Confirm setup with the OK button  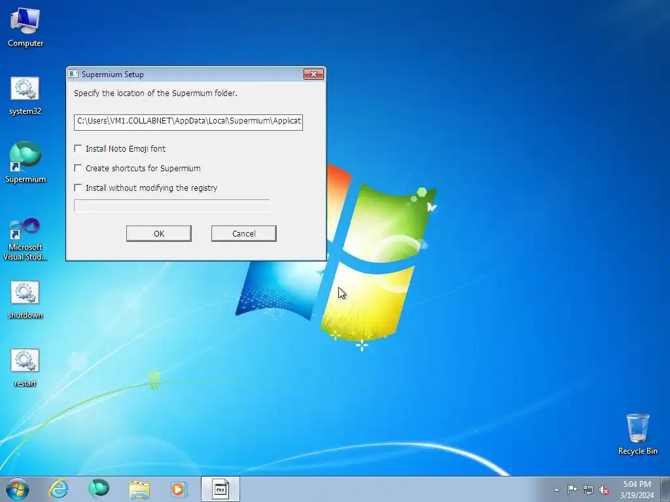point(159,233)
